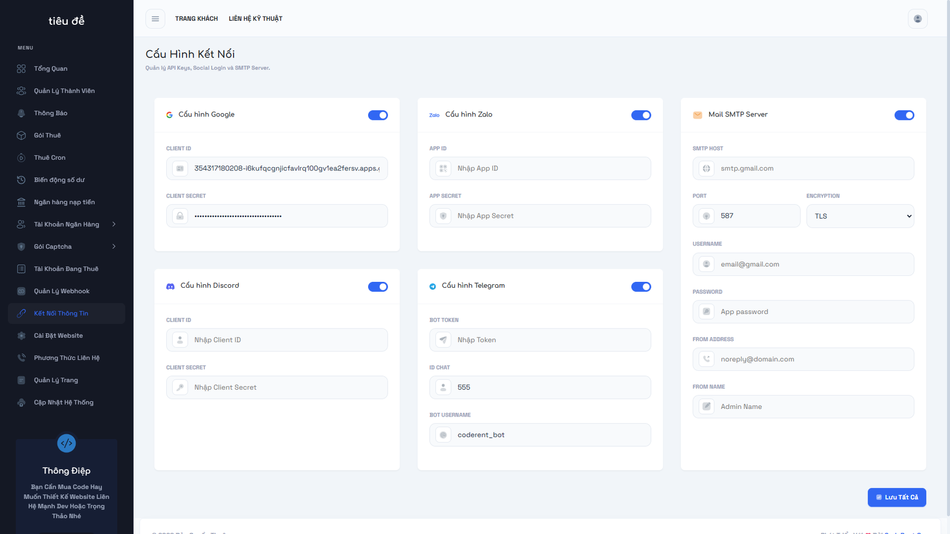Click the hamburger menu icon

[x=155, y=19]
